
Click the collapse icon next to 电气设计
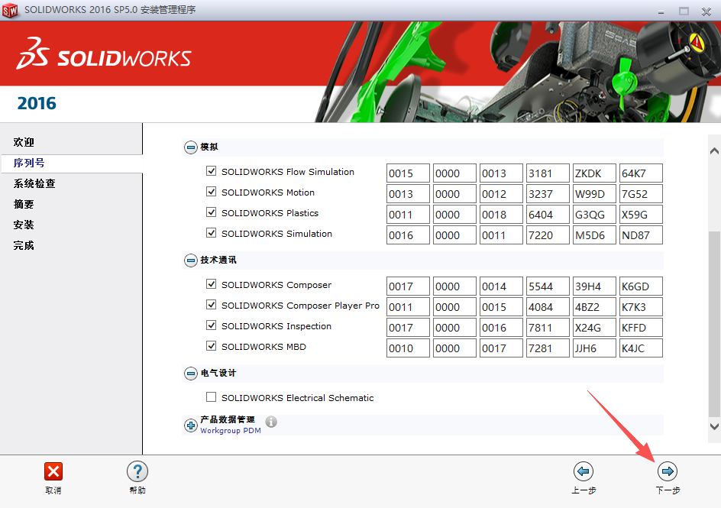click(x=190, y=374)
